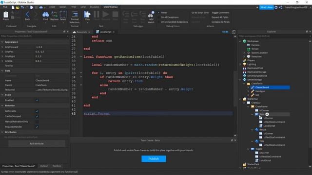
Task: Collapse the Attributes section
Action: tap(2, 132)
